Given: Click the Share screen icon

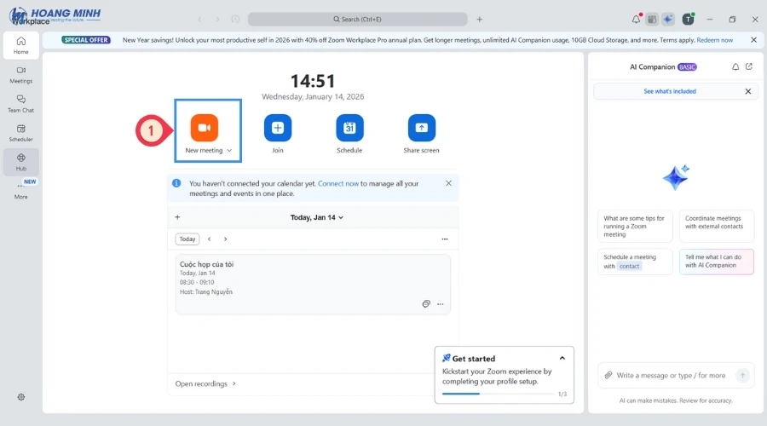Looking at the screenshot, I should (x=421, y=128).
